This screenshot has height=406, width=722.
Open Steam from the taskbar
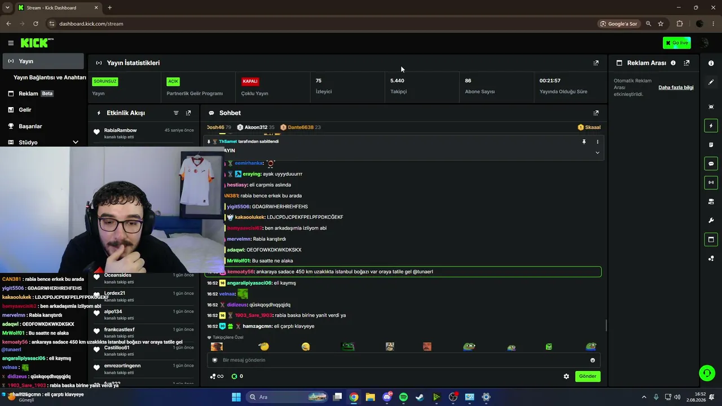[x=420, y=397]
